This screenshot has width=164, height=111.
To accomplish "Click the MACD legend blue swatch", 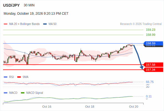I will 6,93.
